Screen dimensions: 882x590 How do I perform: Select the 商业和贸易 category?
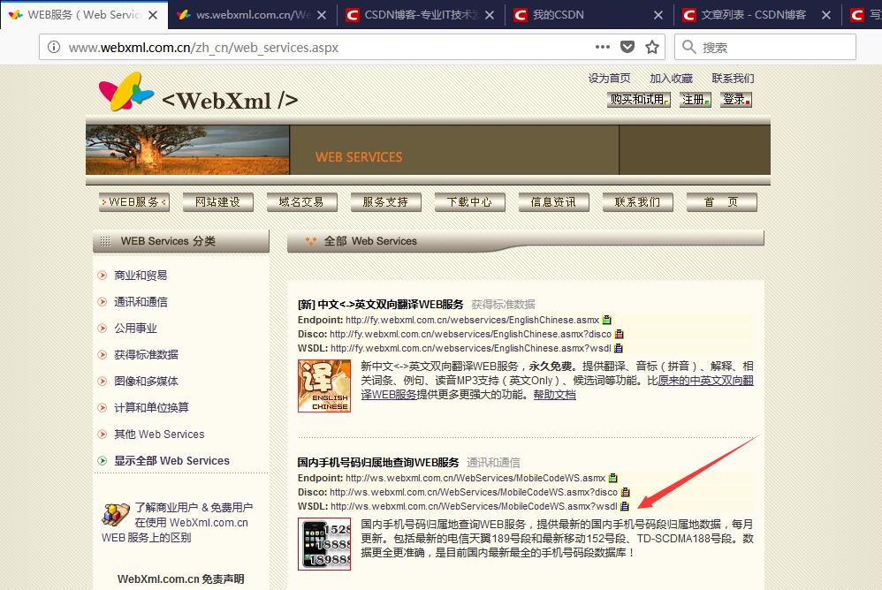point(141,276)
